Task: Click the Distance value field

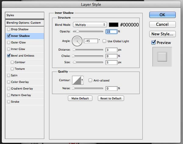Action: click(x=111, y=50)
